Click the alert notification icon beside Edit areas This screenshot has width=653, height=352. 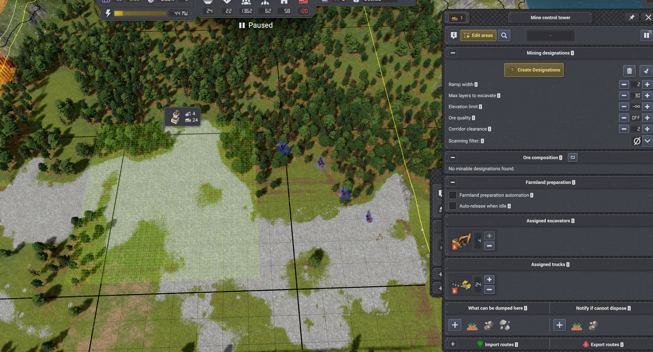point(454,35)
